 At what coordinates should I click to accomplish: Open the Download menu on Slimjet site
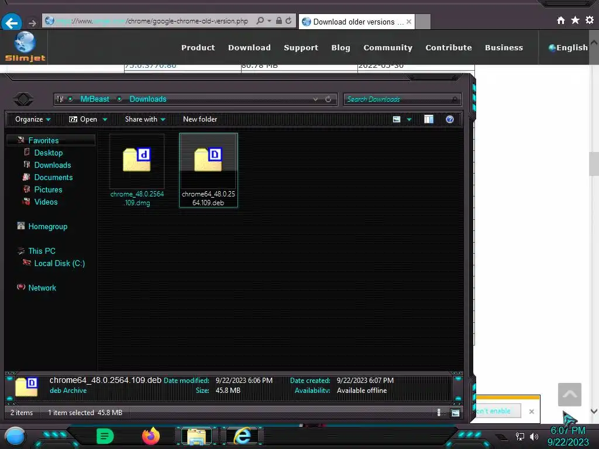click(249, 48)
